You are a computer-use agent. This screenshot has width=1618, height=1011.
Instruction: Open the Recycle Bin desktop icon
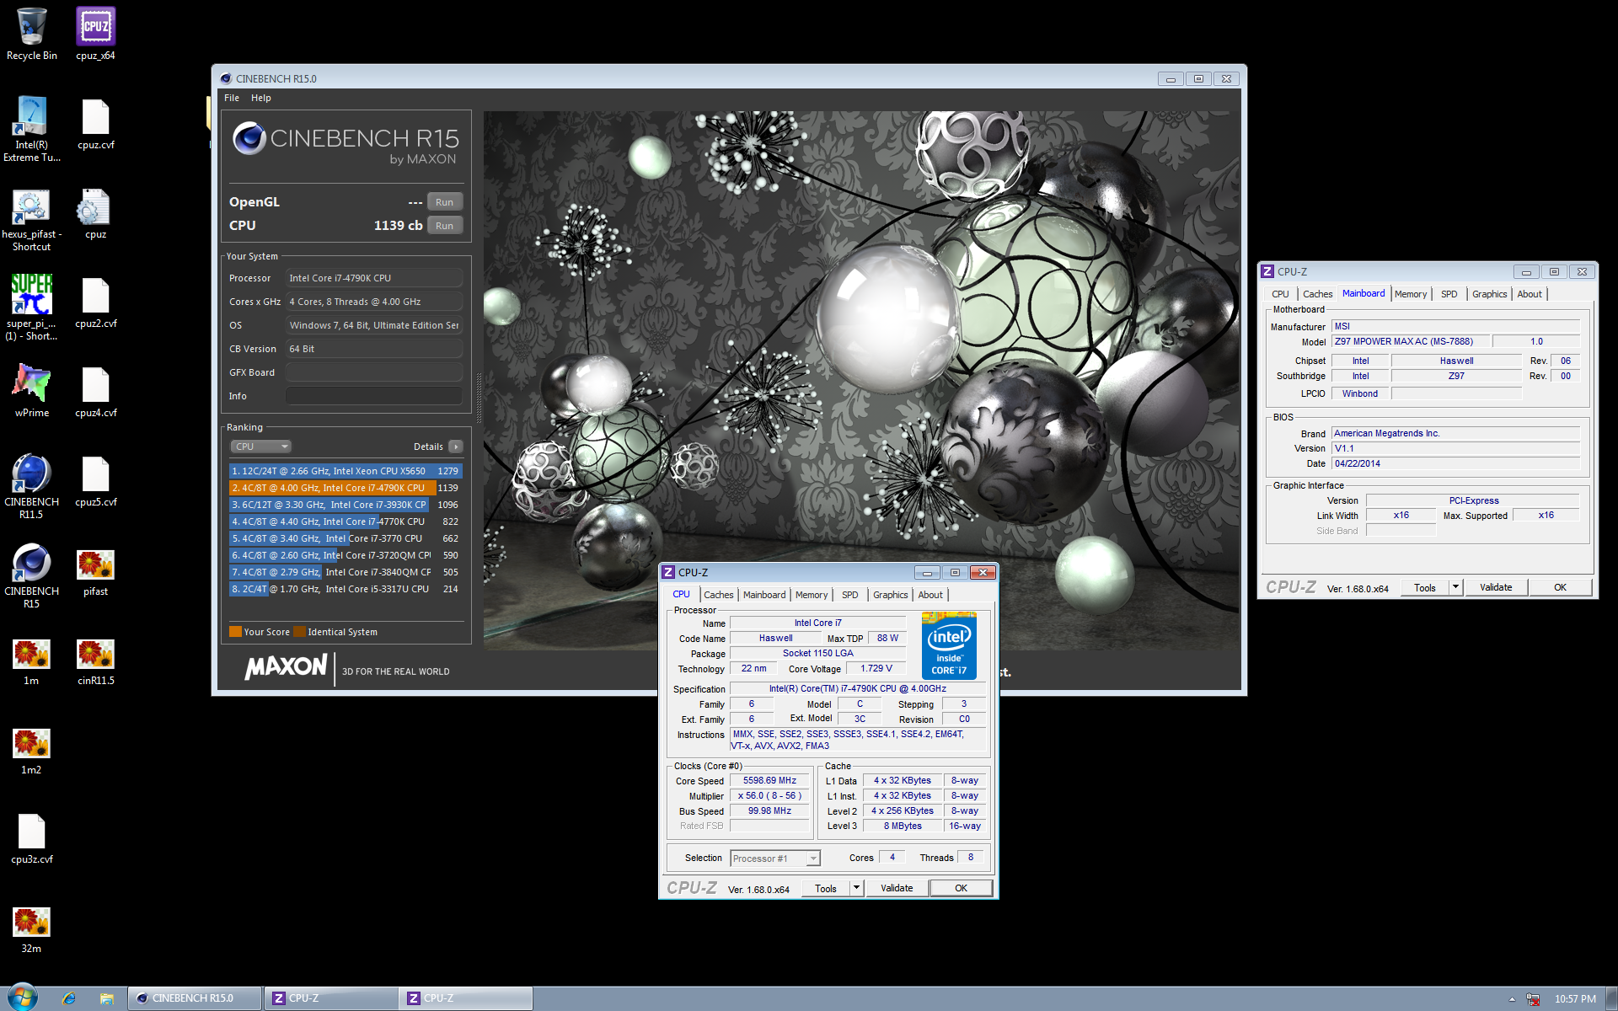point(31,34)
